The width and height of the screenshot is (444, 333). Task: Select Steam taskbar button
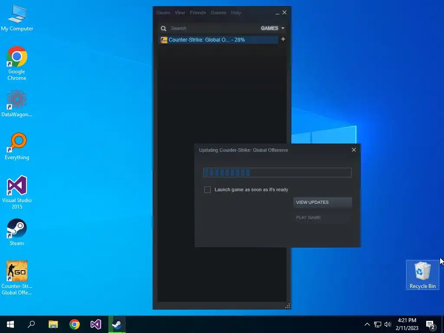(x=117, y=324)
